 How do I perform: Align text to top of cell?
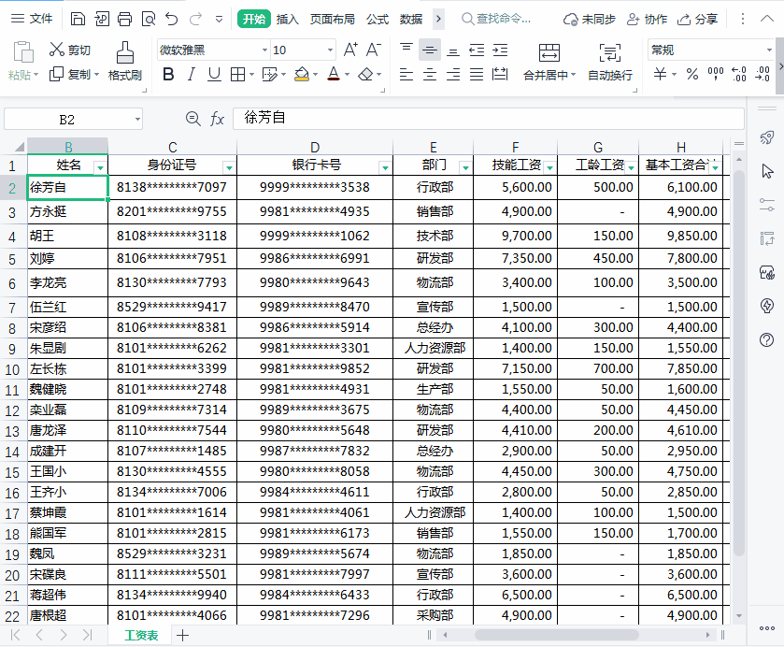click(x=406, y=50)
